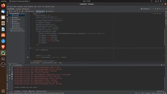Open Project panel settings gear
The height and width of the screenshot is (94, 167).
(22, 11)
